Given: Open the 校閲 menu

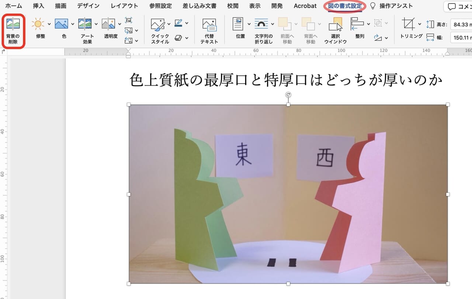Looking at the screenshot, I should pyautogui.click(x=233, y=6).
